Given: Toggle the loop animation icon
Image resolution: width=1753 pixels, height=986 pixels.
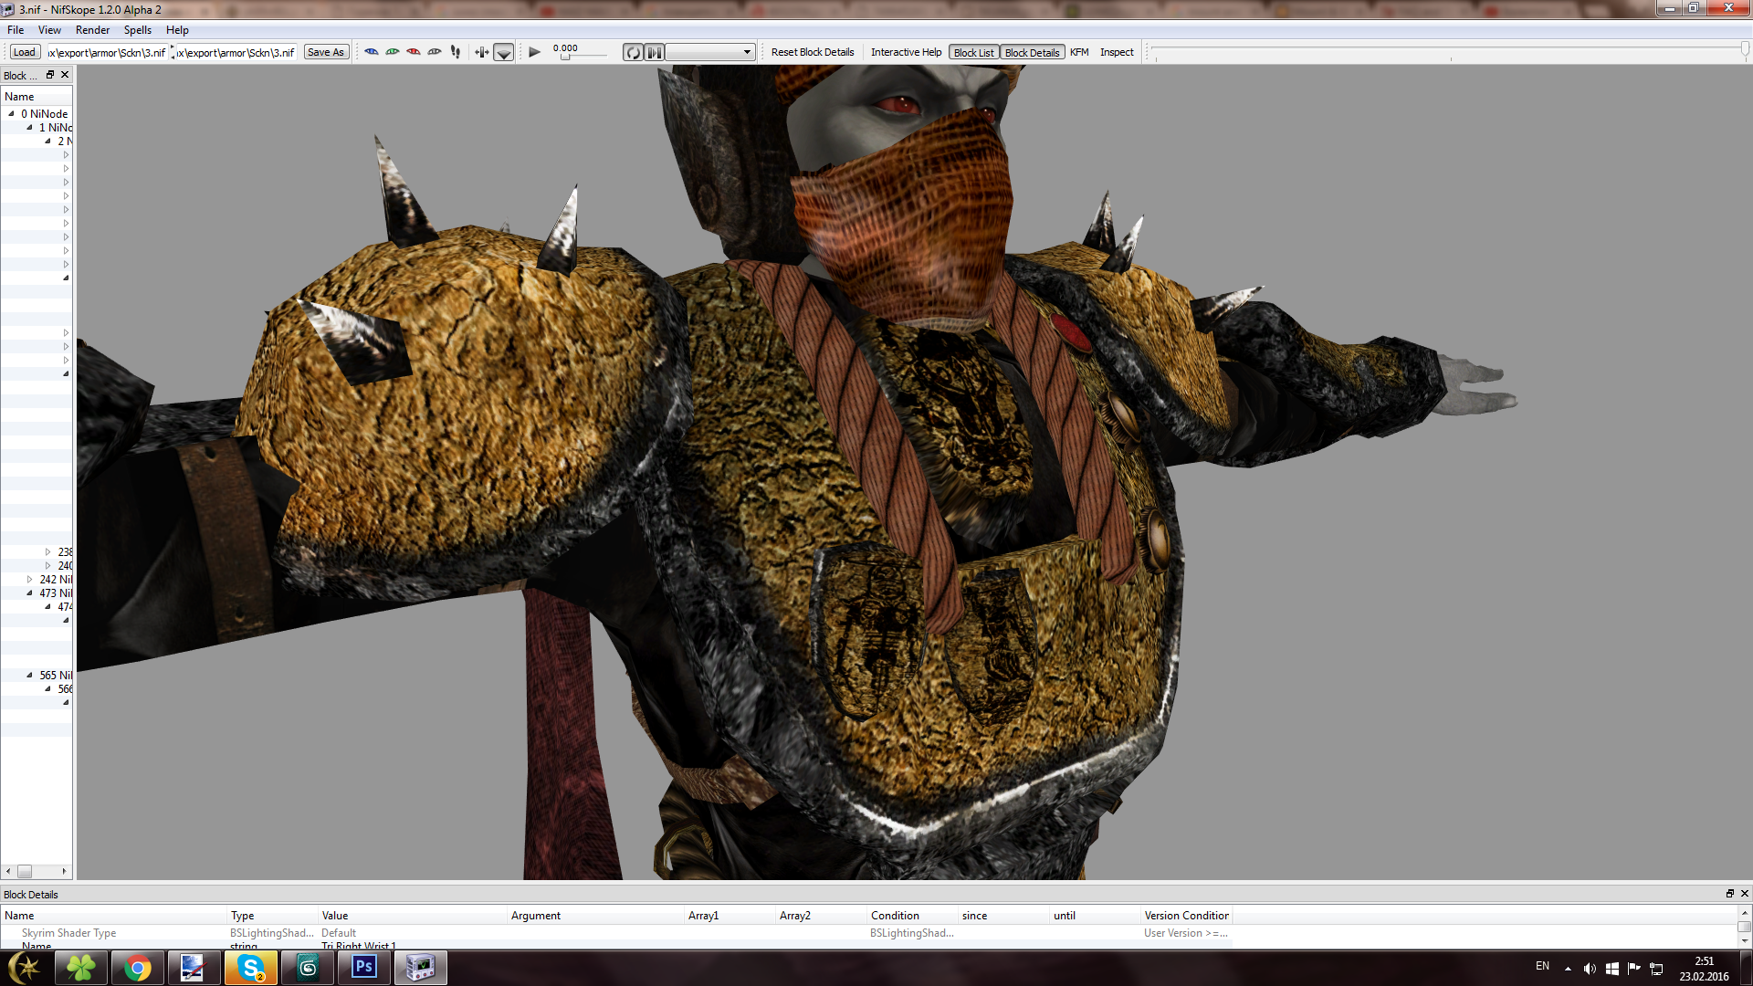Looking at the screenshot, I should (x=633, y=52).
